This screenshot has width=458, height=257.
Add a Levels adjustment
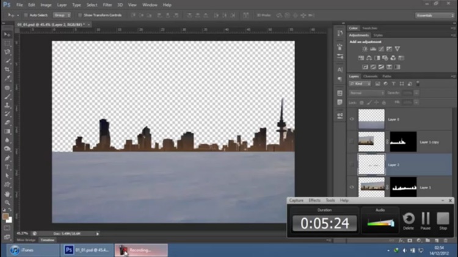point(373,49)
